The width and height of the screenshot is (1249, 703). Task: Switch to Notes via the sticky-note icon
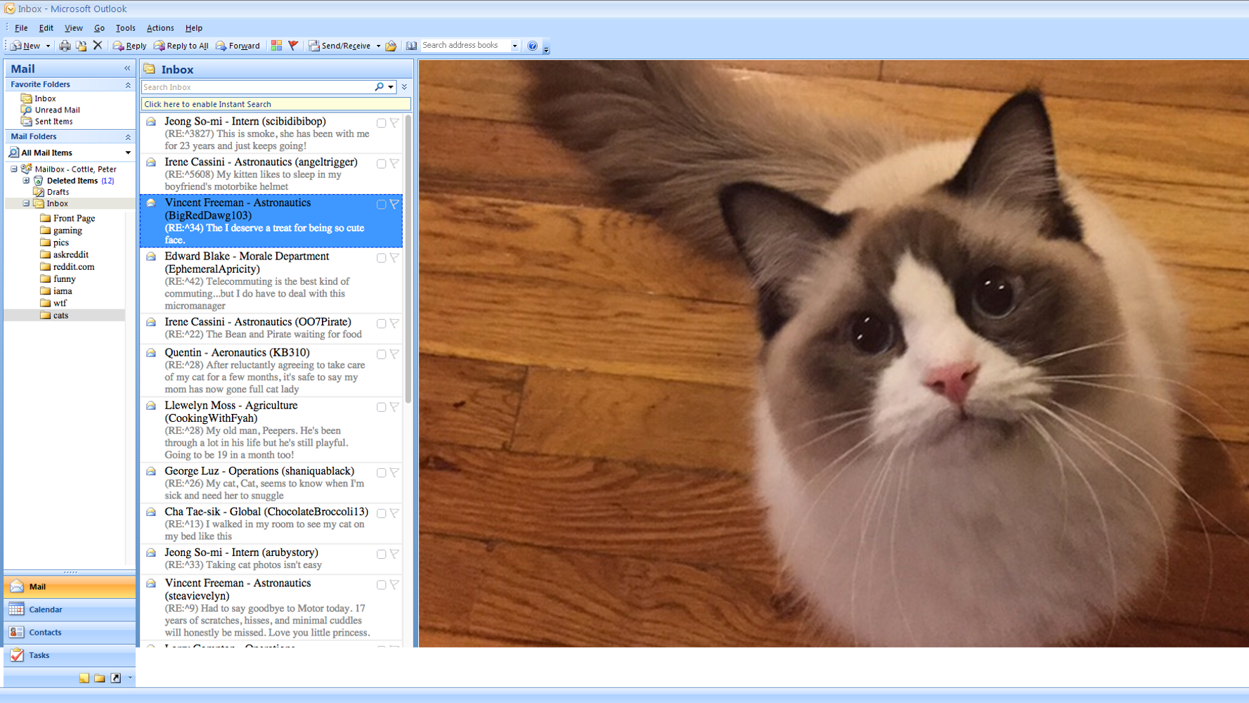pyautogui.click(x=84, y=678)
